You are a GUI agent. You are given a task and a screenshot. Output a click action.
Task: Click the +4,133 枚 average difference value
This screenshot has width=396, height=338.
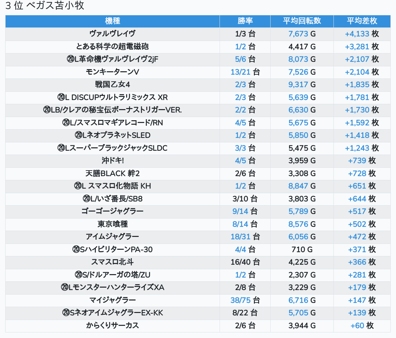coord(362,34)
